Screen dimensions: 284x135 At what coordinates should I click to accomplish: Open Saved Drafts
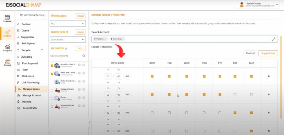pos(30,108)
